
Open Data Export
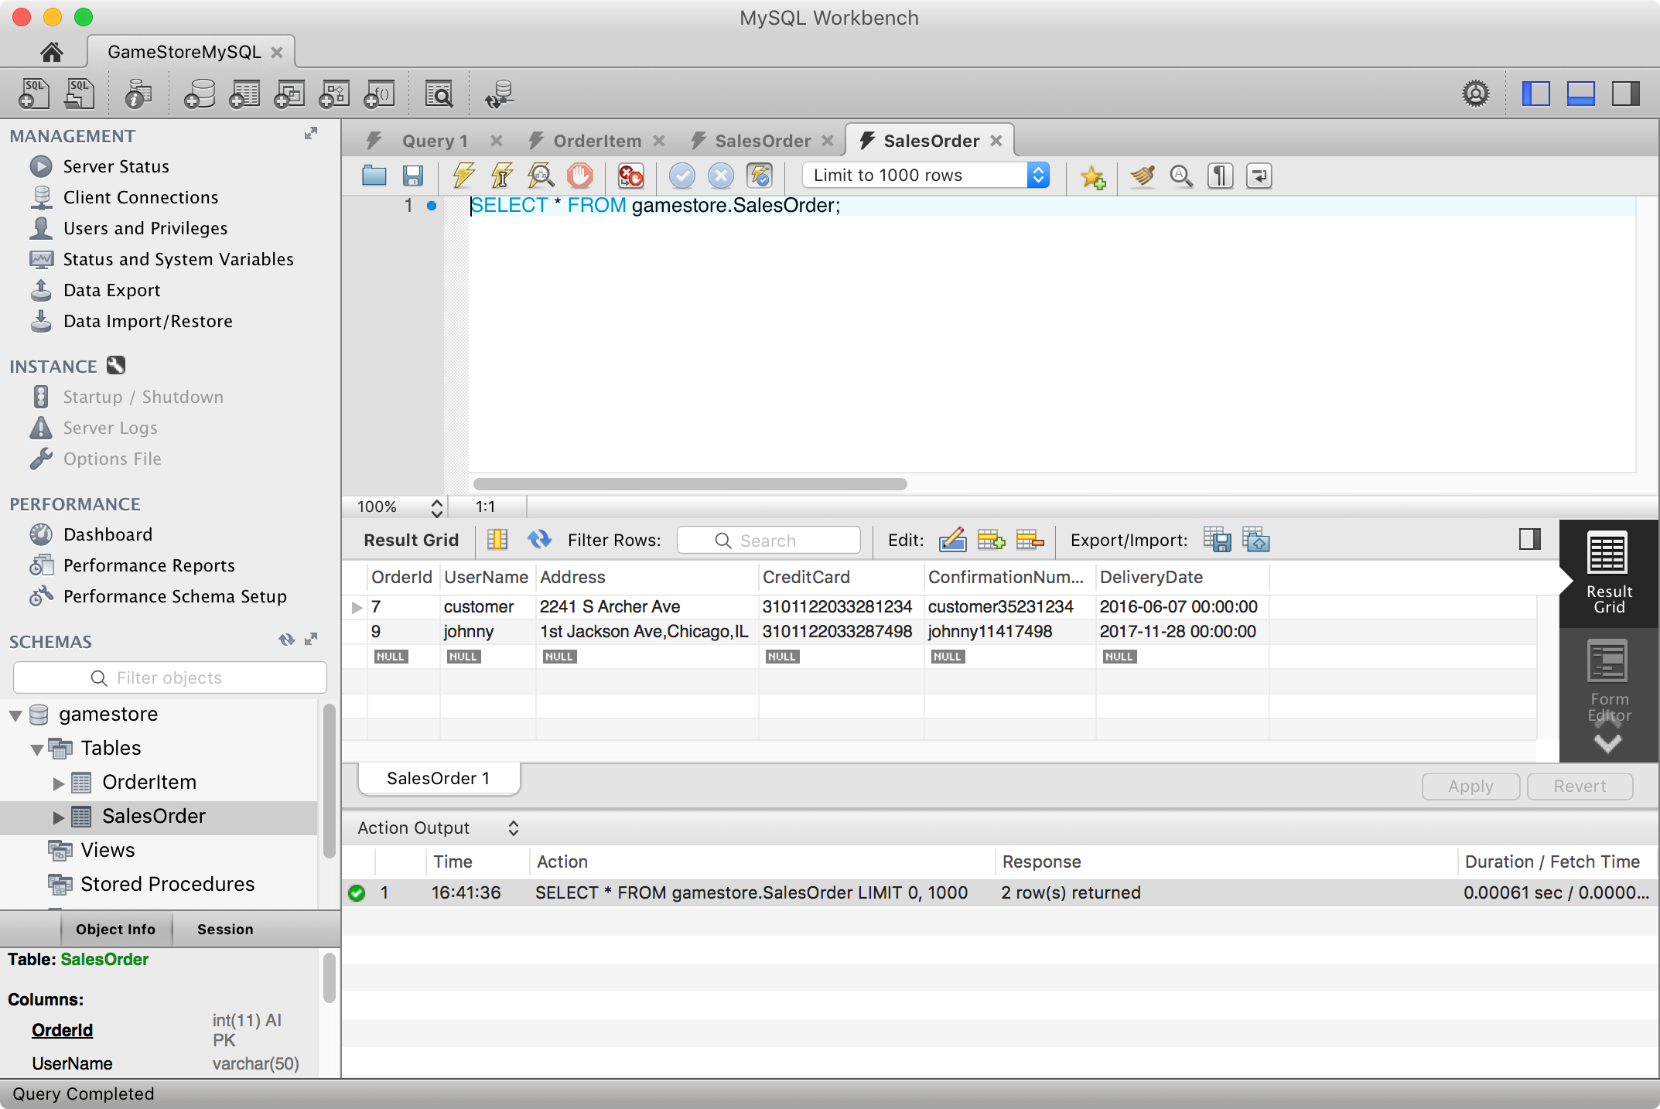coord(112,290)
